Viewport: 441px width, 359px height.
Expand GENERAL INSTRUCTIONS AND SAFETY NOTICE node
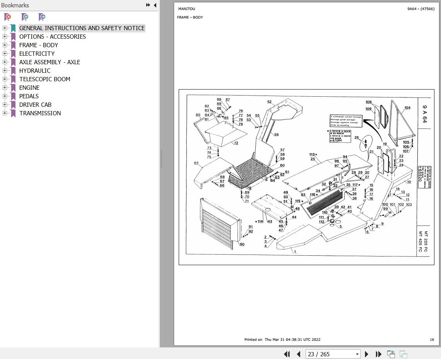(x=5, y=28)
